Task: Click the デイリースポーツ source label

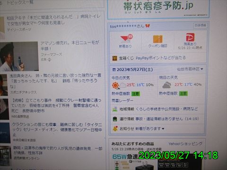Action: [x=19, y=29]
